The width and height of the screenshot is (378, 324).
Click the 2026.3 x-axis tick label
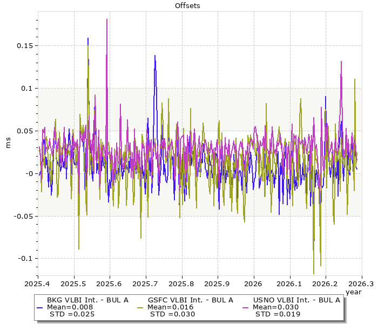pyautogui.click(x=360, y=283)
